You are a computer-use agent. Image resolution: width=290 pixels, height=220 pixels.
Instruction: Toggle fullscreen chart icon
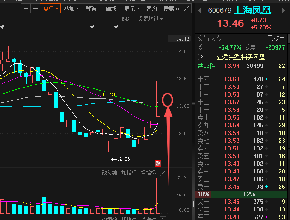click(186, 9)
